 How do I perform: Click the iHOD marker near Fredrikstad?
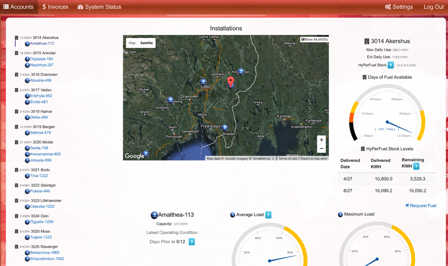[225, 128]
